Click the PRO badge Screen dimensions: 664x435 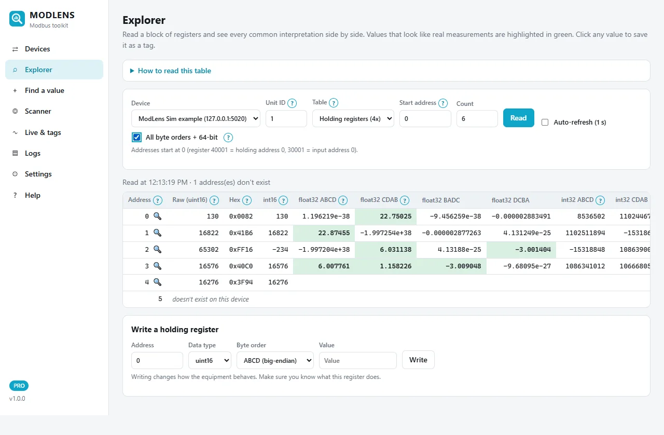[19, 386]
